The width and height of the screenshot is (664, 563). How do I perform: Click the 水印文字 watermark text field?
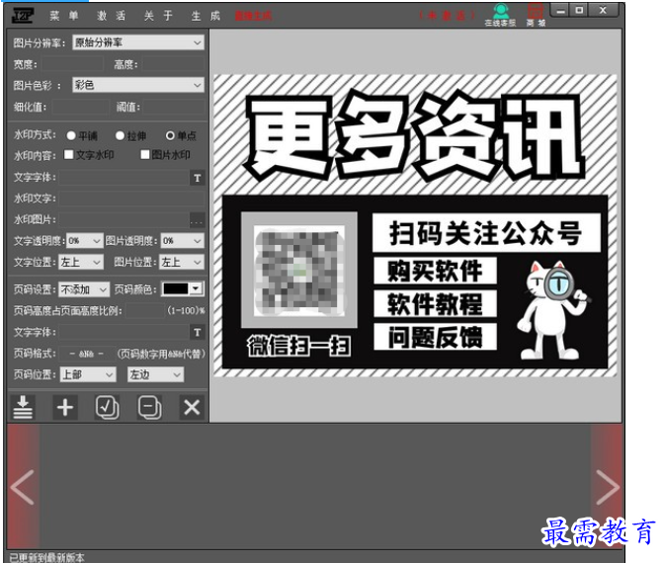(131, 199)
